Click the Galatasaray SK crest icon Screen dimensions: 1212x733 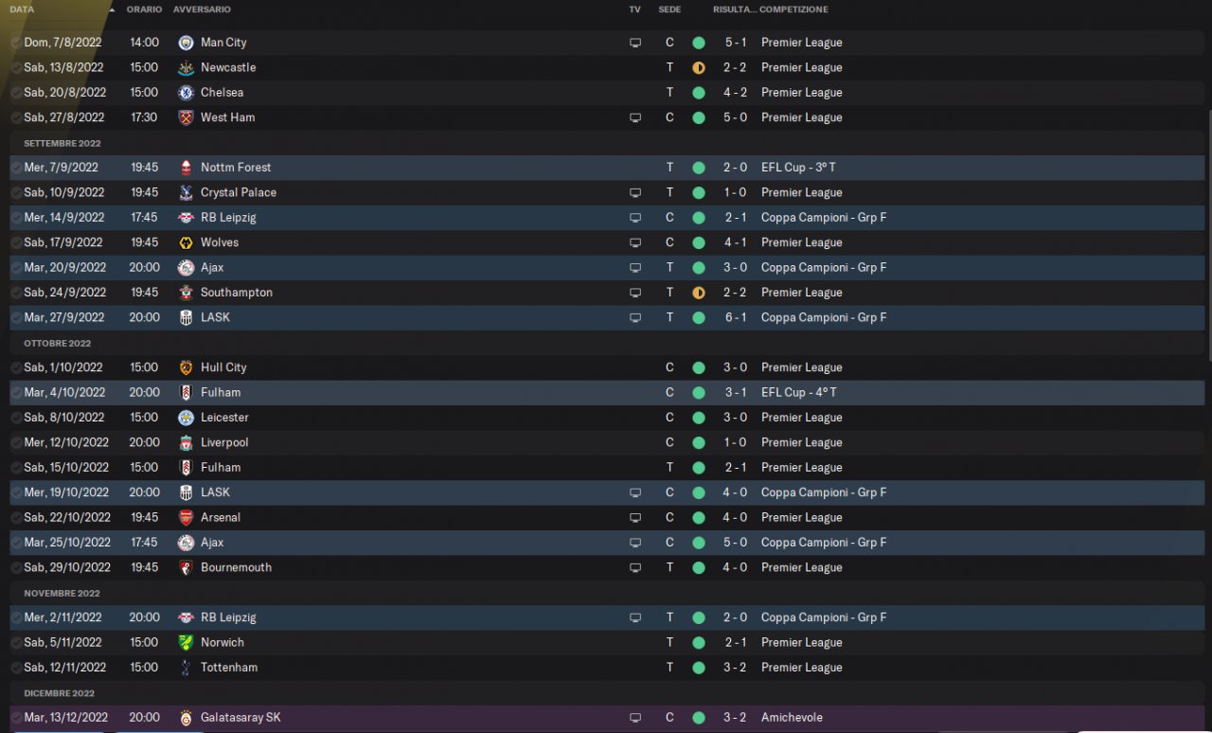pyautogui.click(x=186, y=718)
